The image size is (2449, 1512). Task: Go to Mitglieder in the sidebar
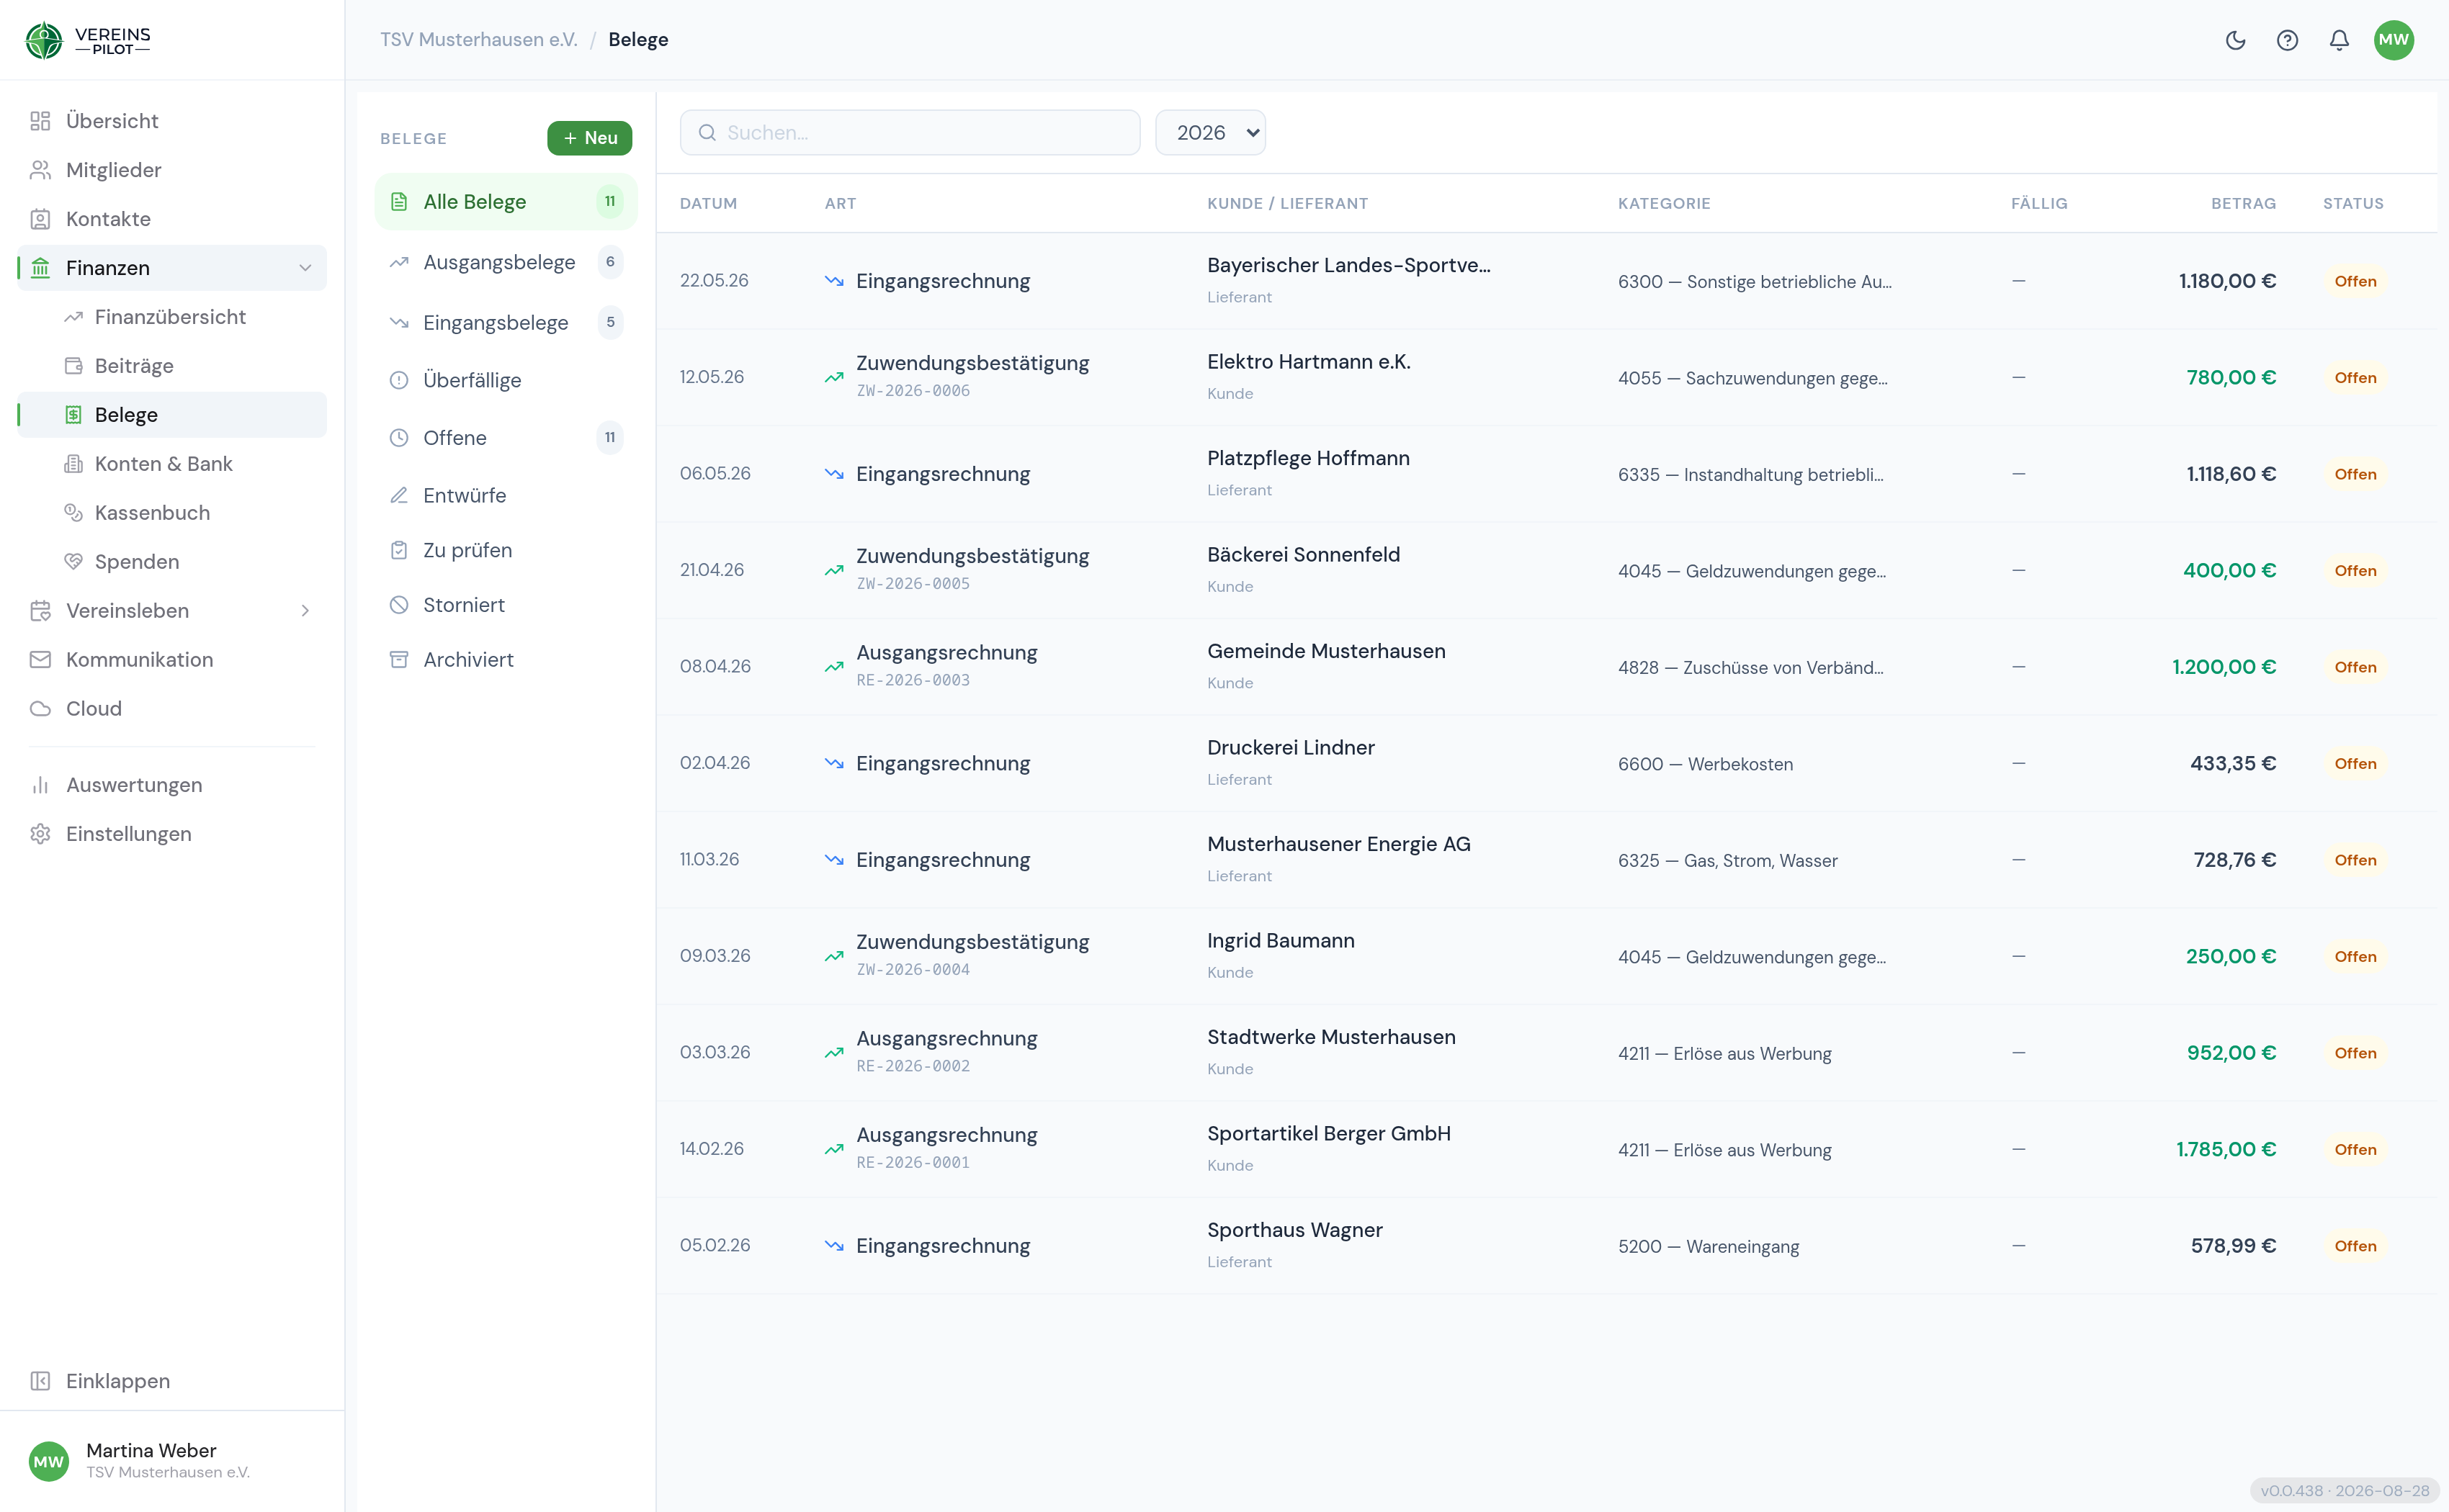(x=172, y=170)
